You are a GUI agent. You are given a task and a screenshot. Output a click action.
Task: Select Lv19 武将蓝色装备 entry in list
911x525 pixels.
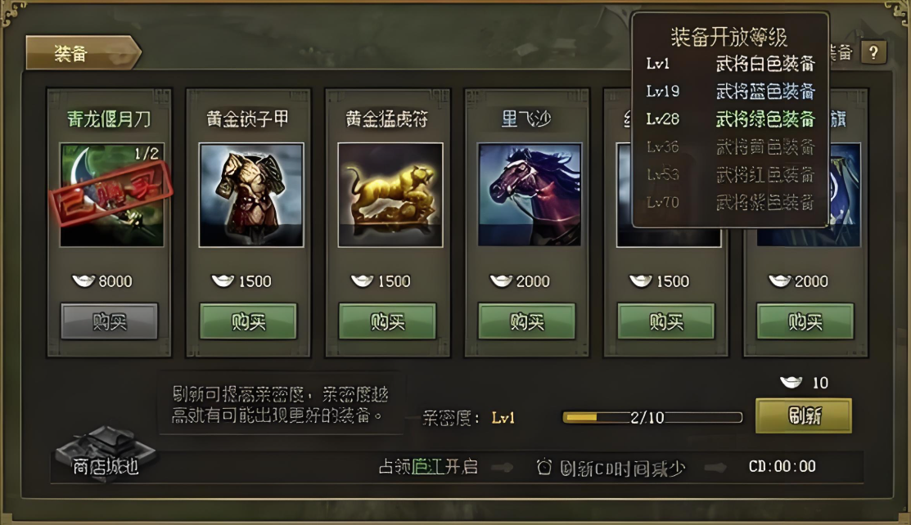[730, 91]
